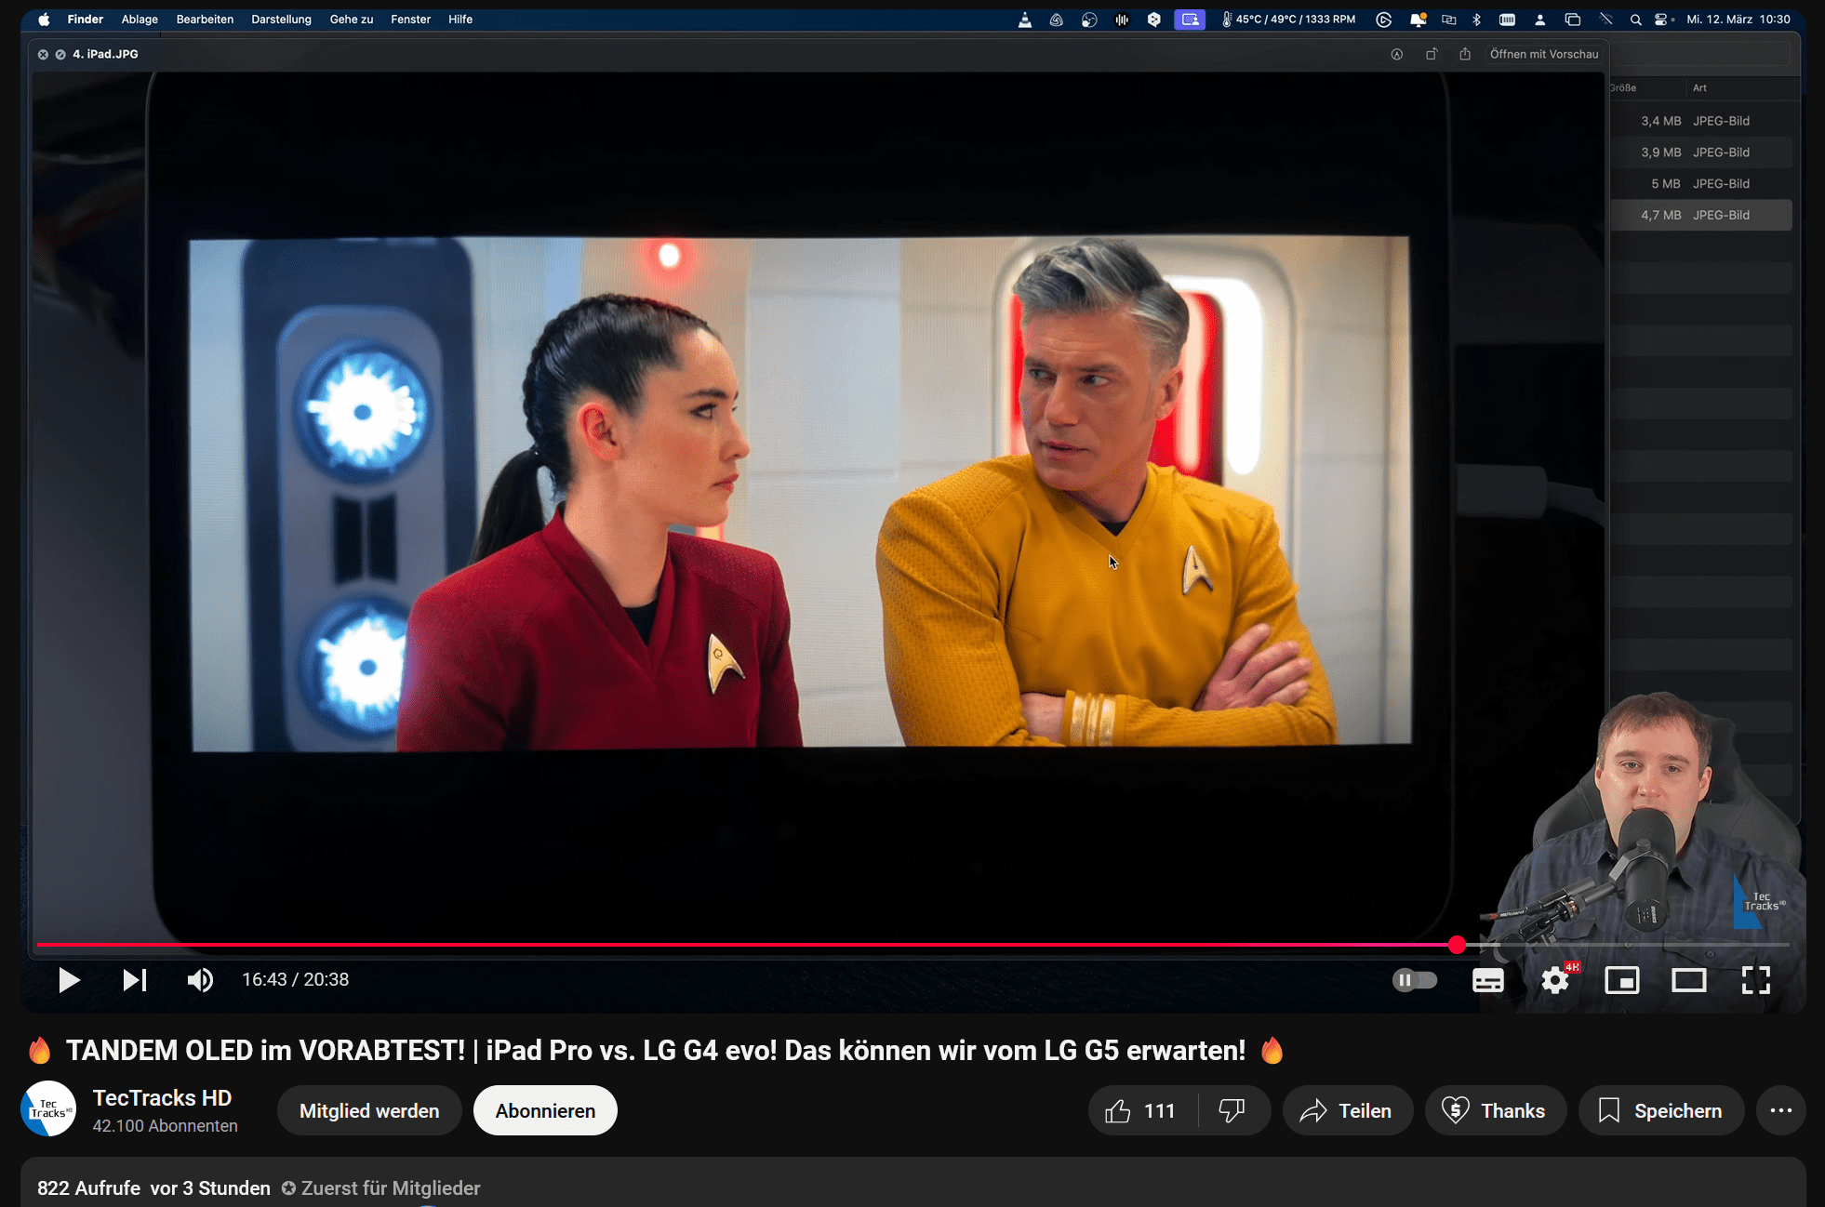The width and height of the screenshot is (1825, 1207).
Task: Open TecTracks channel avatar
Action: click(48, 1108)
